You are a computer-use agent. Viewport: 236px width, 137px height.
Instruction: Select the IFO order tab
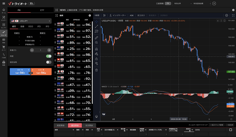coord(47,26)
